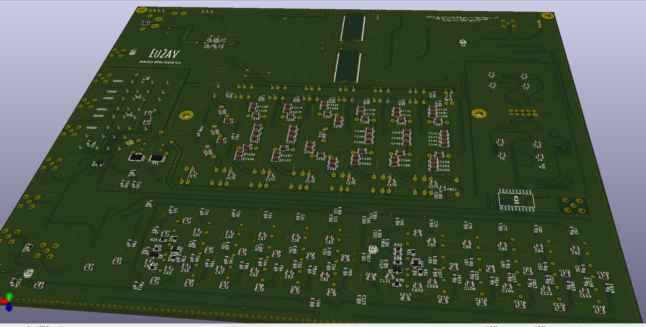Select ferrite bead FB27
The image size is (646, 327).
click(x=443, y=189)
